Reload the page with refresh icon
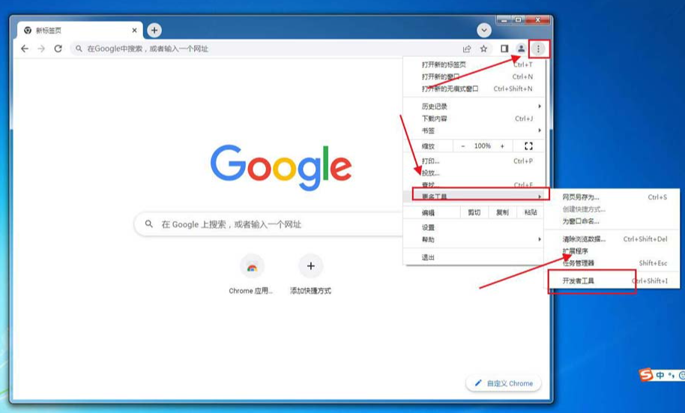 (x=58, y=49)
